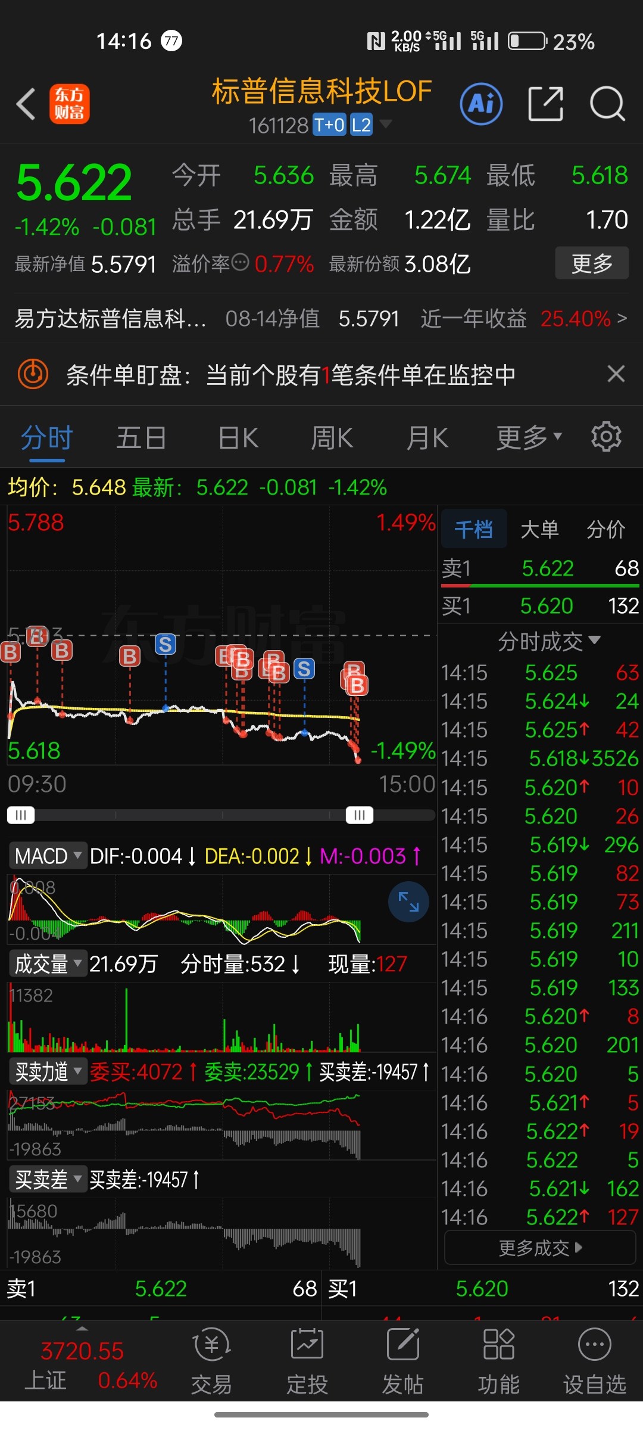Tap the 14:15 5.618 3526 trade row

[540, 758]
